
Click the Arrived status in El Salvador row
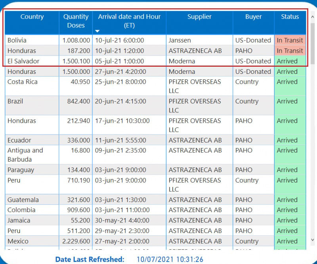click(287, 61)
